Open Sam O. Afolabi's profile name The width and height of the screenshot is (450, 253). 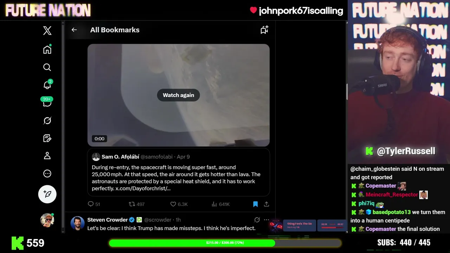point(120,157)
